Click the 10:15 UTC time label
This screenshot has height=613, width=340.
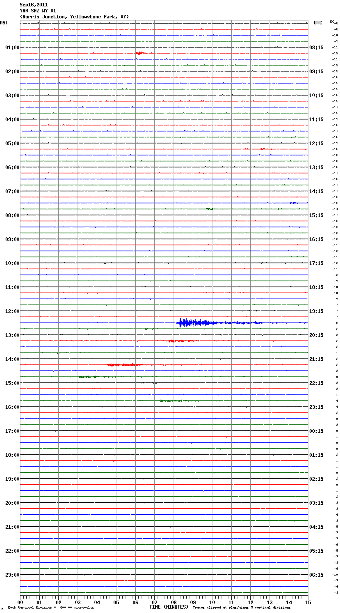coord(316,95)
